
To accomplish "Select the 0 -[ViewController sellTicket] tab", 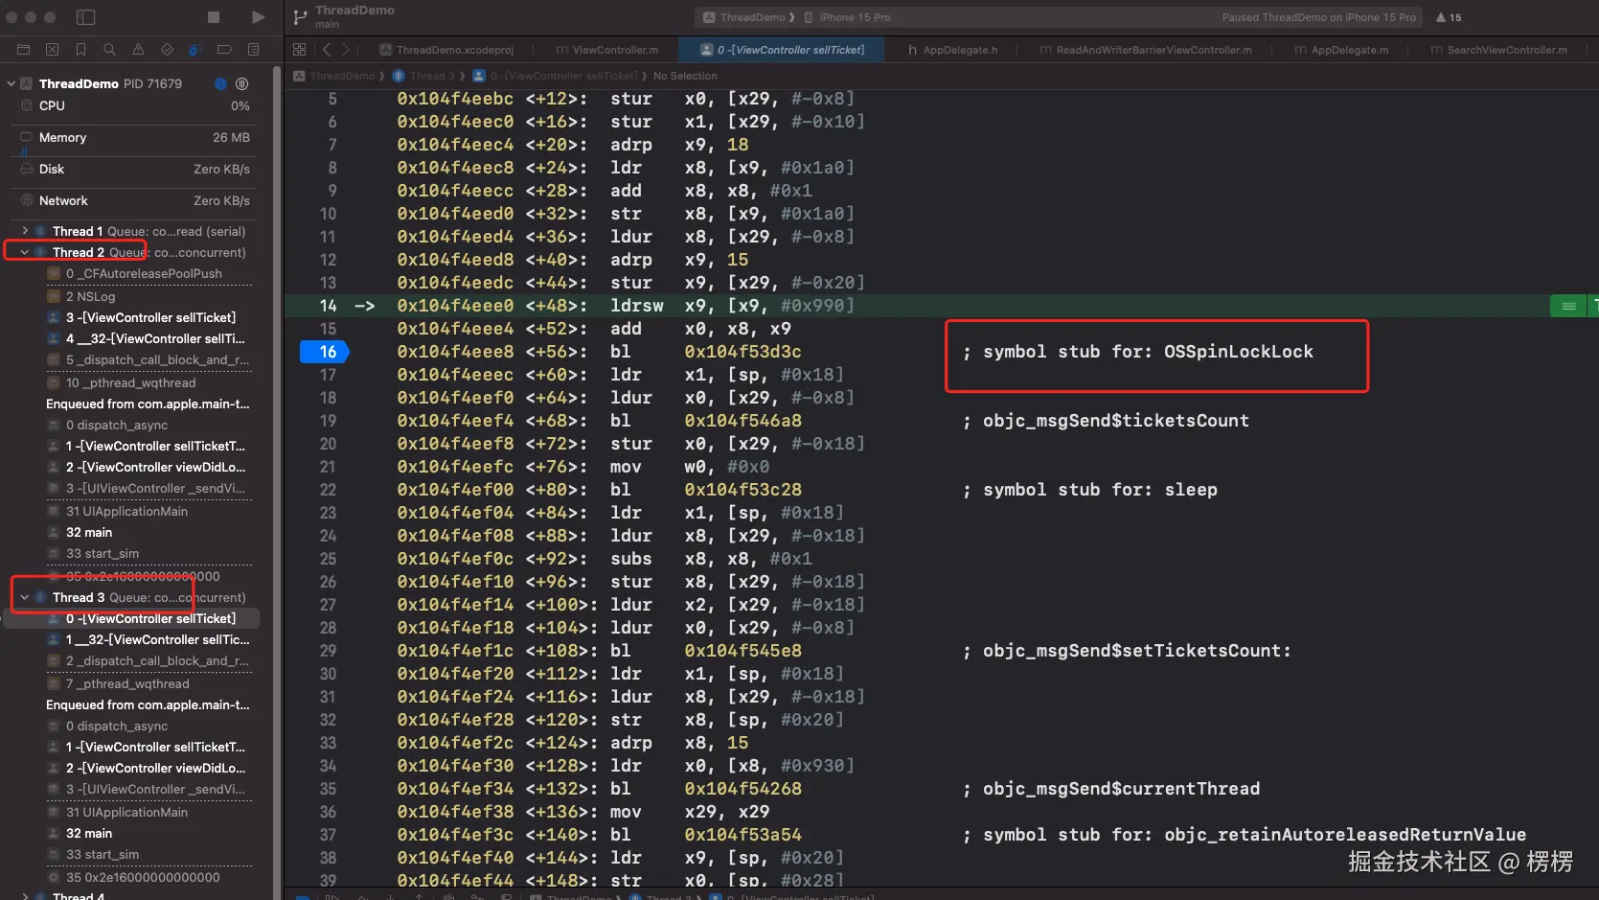I will point(782,50).
